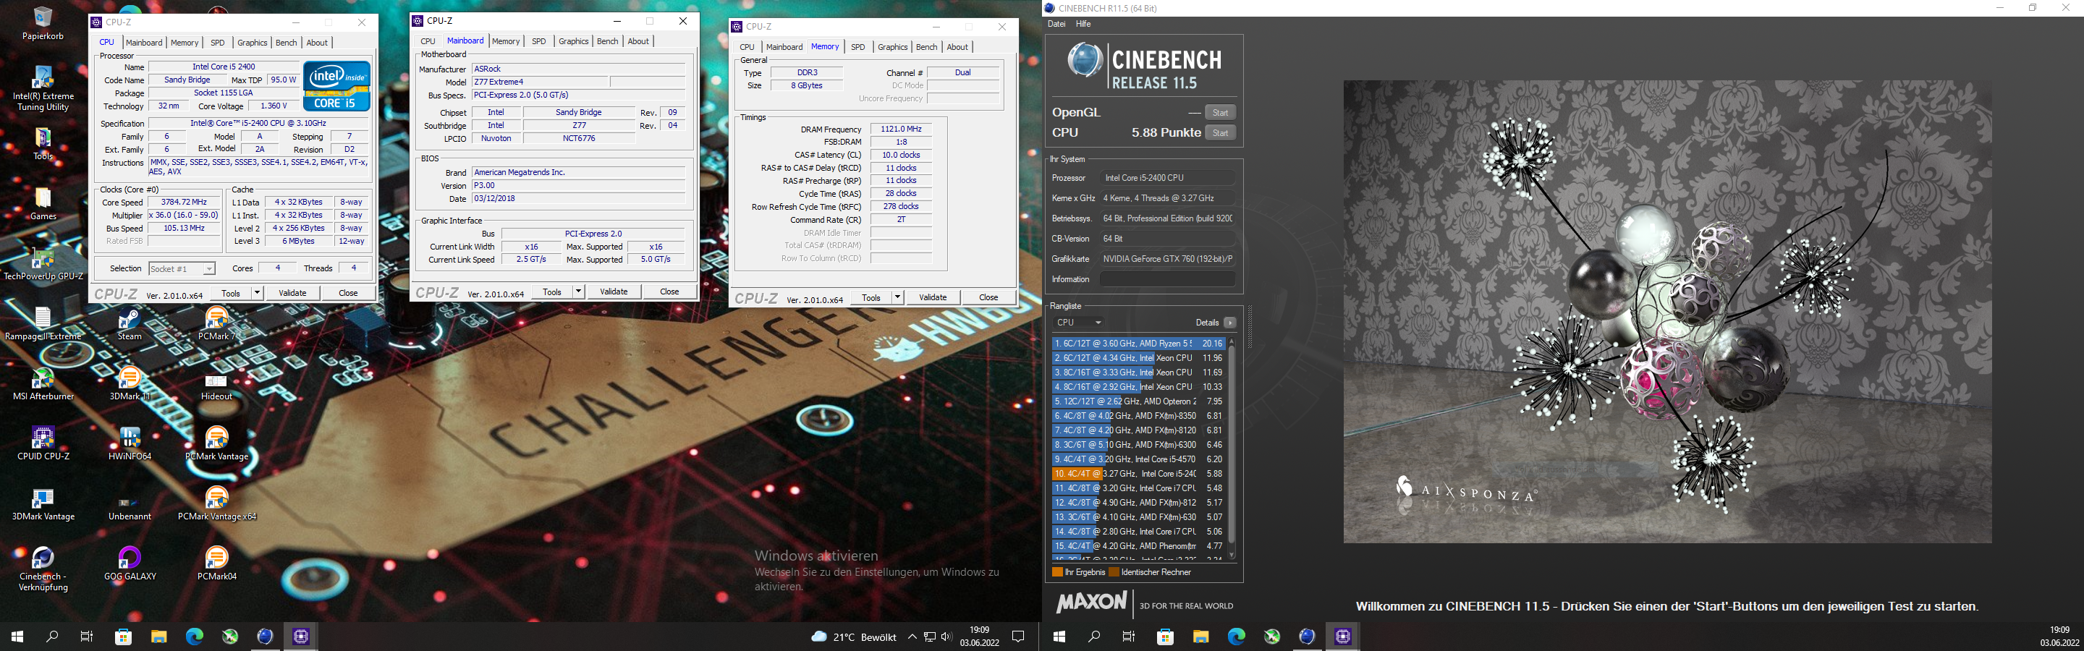Open the Socket #1 selection dropdown

181,268
